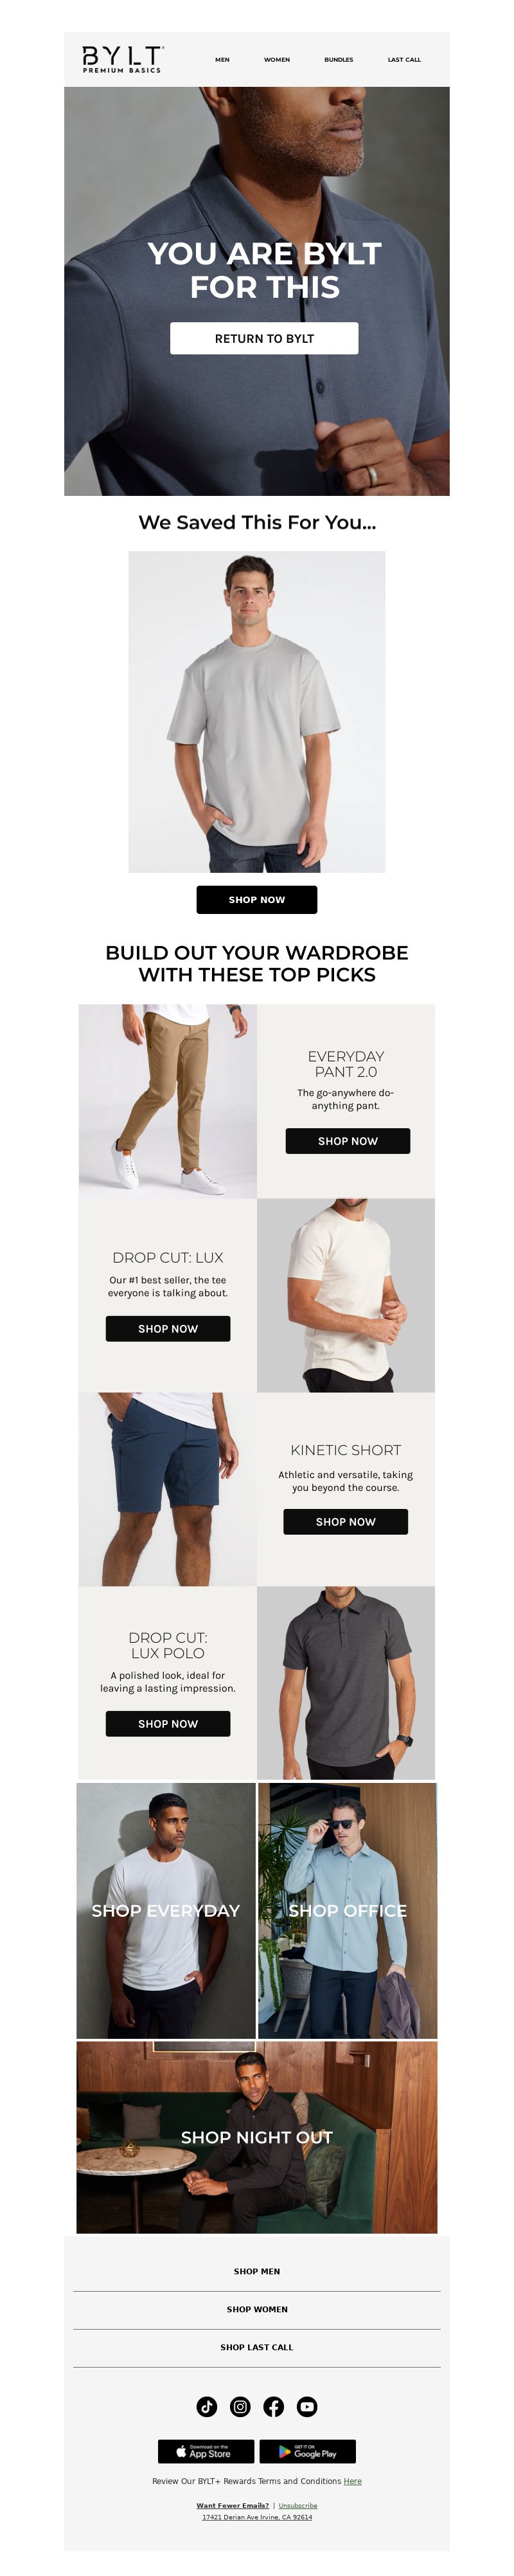Open the Facebook social icon
The image size is (514, 2576).
click(274, 2407)
